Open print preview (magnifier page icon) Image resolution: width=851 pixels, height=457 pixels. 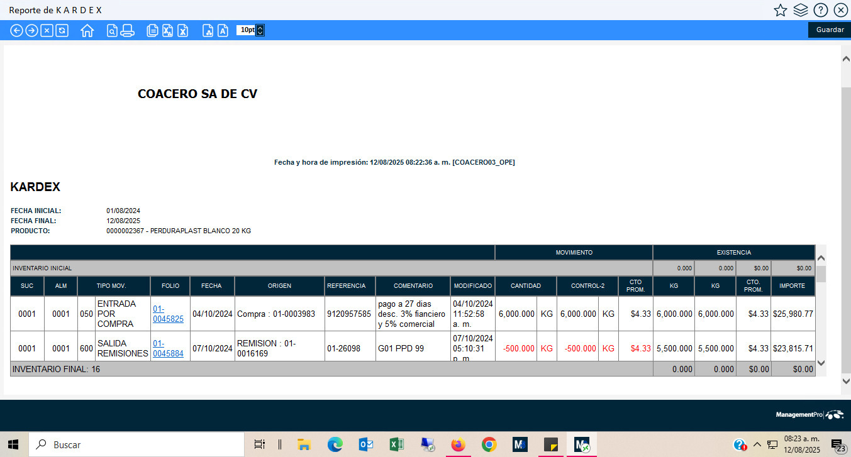(x=112, y=30)
